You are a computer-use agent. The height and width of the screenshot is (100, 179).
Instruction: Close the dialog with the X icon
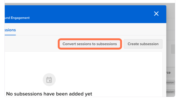pyautogui.click(x=156, y=13)
